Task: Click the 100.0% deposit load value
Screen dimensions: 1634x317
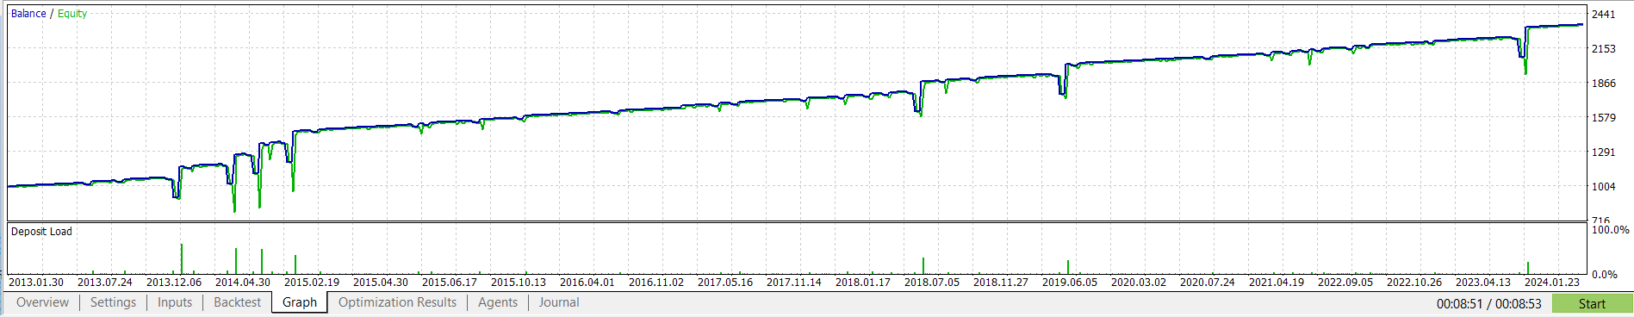Action: [x=1611, y=230]
